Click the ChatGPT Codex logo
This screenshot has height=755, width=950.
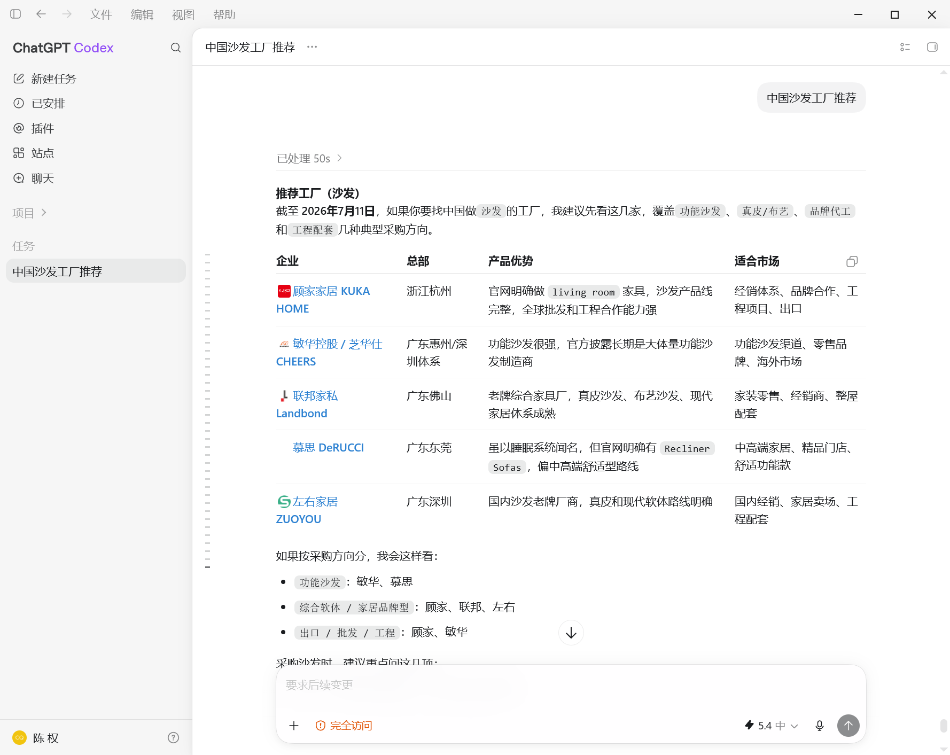point(63,48)
